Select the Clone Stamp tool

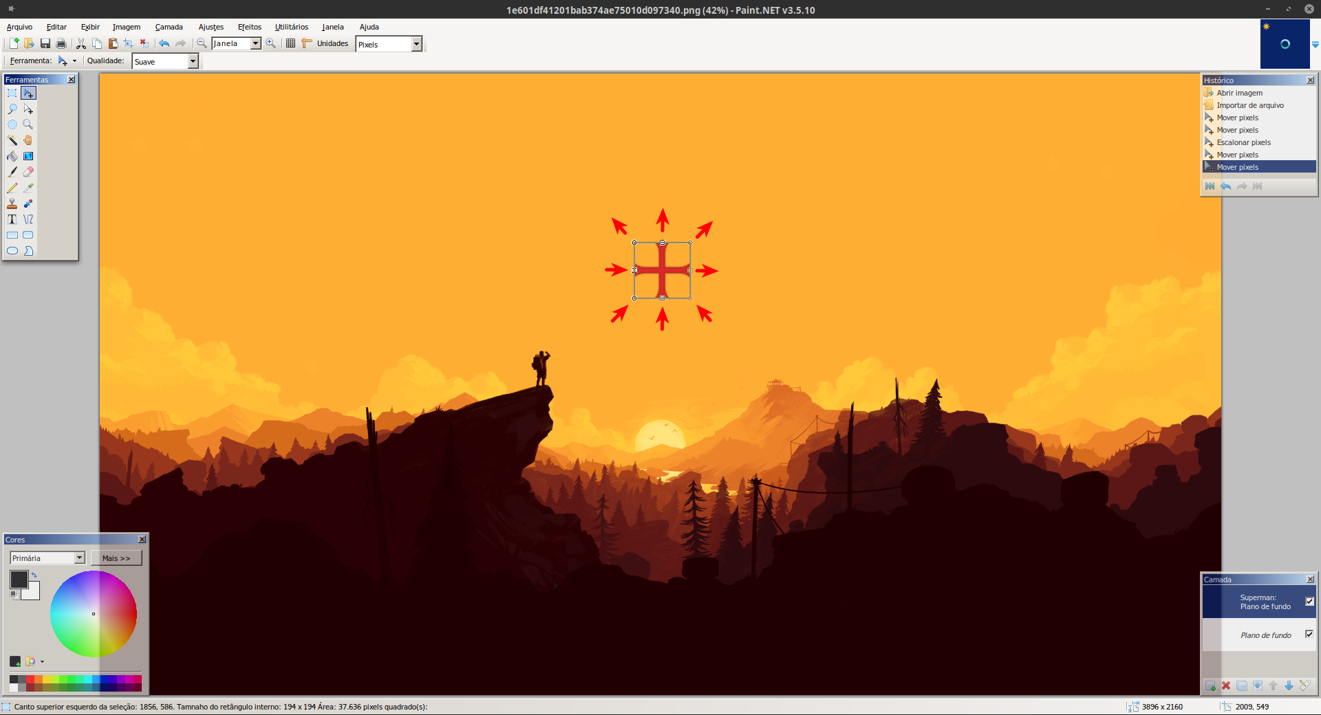coord(12,203)
